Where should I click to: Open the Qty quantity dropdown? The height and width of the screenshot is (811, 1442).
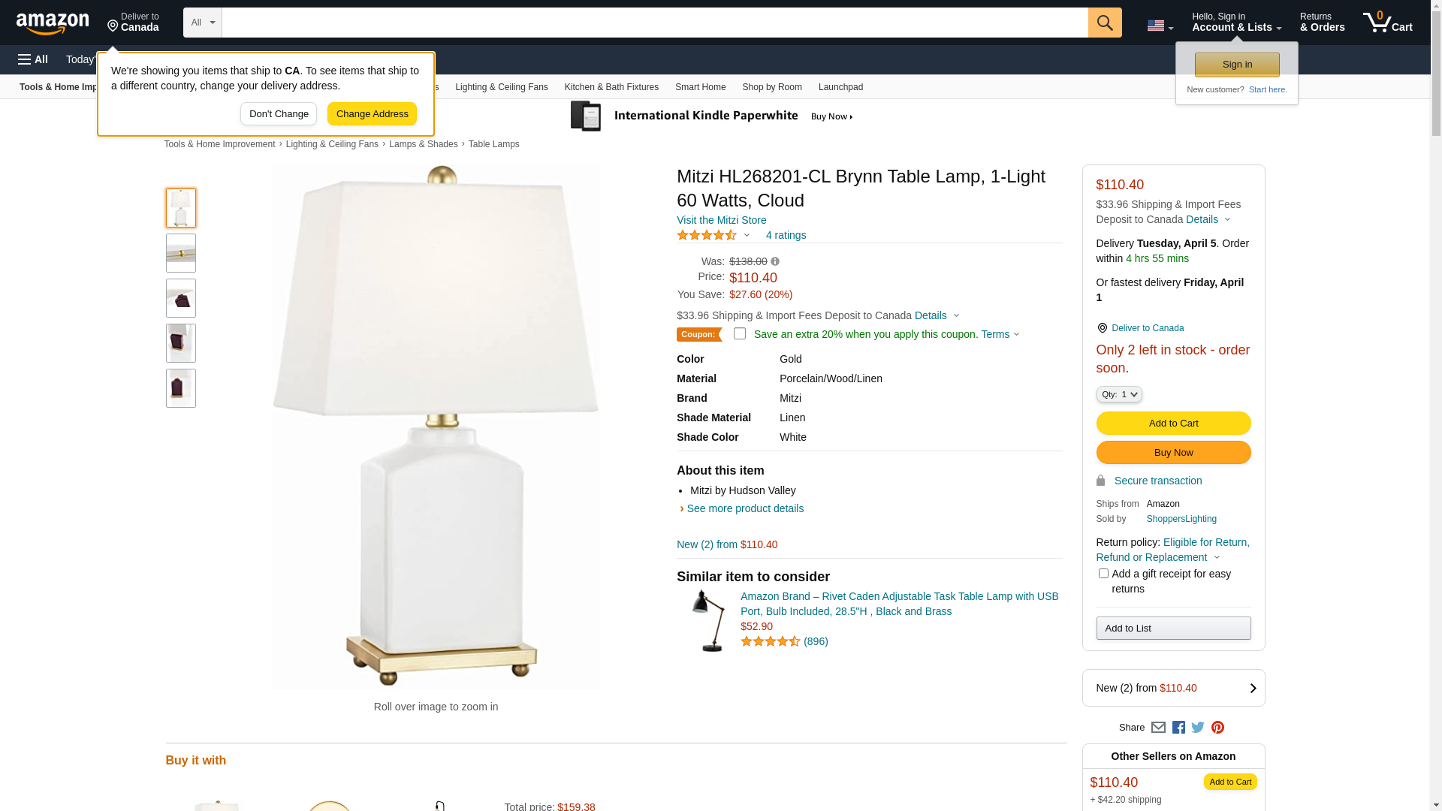point(1119,394)
